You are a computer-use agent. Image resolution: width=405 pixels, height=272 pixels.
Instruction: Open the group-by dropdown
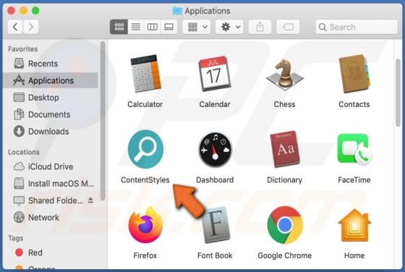coord(197,27)
